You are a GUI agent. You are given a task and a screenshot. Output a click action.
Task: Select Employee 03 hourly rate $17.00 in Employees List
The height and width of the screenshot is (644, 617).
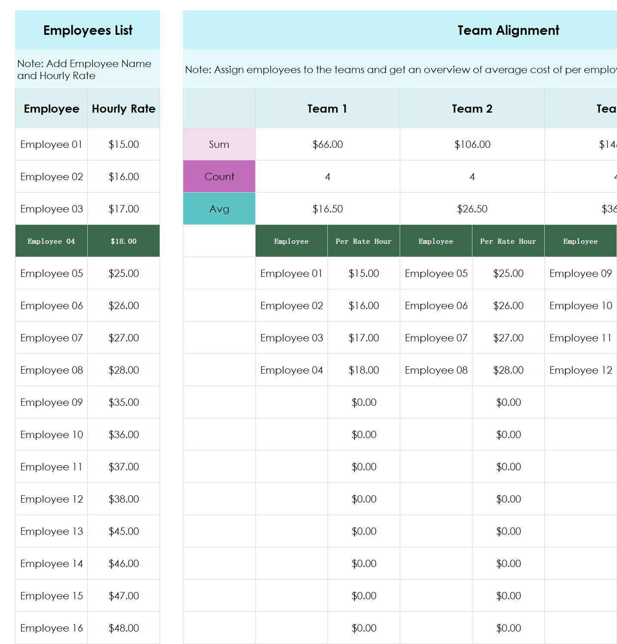123,209
